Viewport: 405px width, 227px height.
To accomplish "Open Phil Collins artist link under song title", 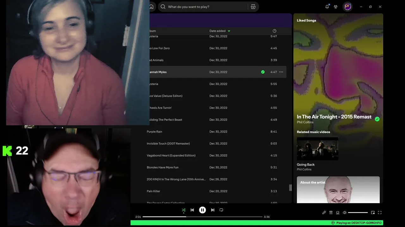I will click(x=305, y=122).
